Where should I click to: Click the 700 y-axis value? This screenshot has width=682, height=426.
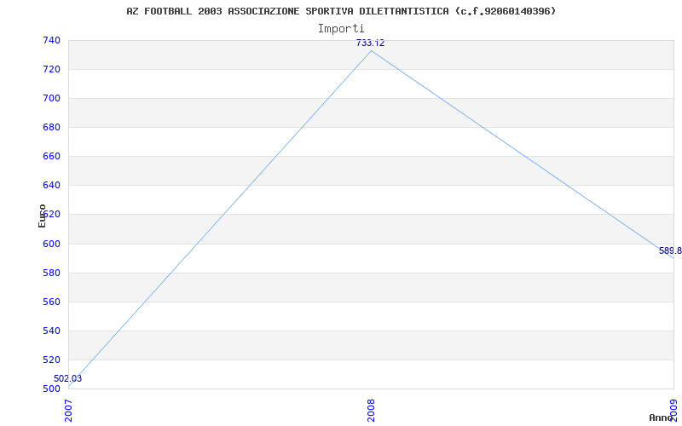[51, 99]
